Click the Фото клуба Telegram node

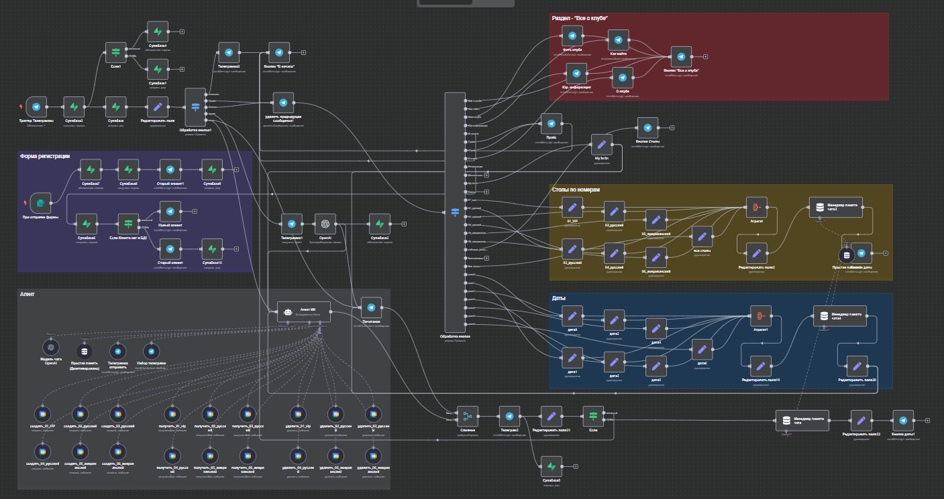572,37
